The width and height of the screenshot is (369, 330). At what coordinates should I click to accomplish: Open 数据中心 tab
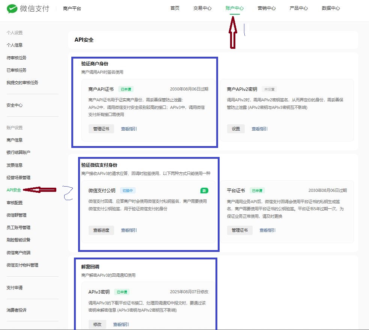point(331,8)
